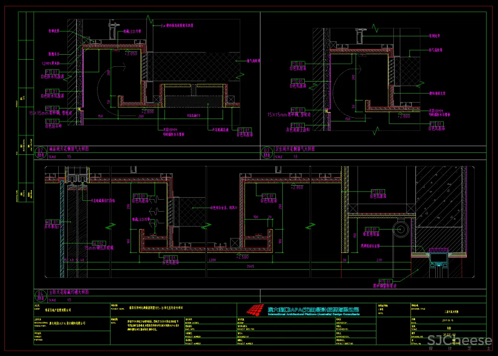Click the SJCheese watermark

pos(459,341)
